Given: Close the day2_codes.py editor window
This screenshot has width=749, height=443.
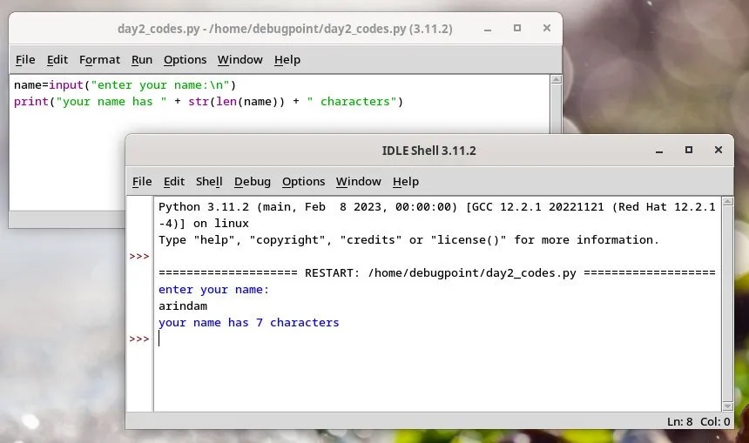Looking at the screenshot, I should (546, 29).
